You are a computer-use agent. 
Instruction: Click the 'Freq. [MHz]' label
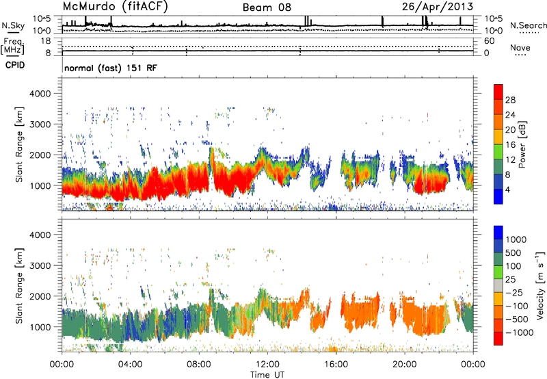click(12, 47)
